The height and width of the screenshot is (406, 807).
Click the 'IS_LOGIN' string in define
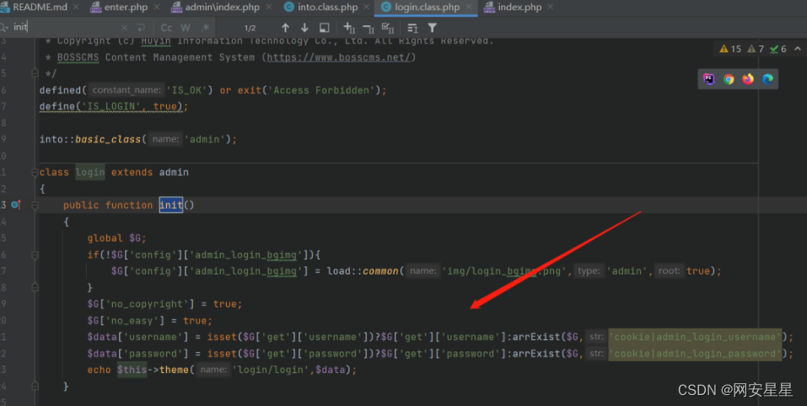point(110,106)
